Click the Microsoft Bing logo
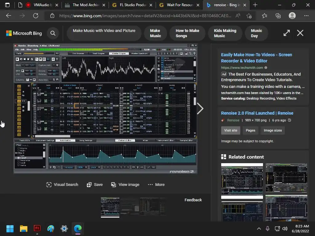This screenshot has width=315, height=236. [x=24, y=33]
